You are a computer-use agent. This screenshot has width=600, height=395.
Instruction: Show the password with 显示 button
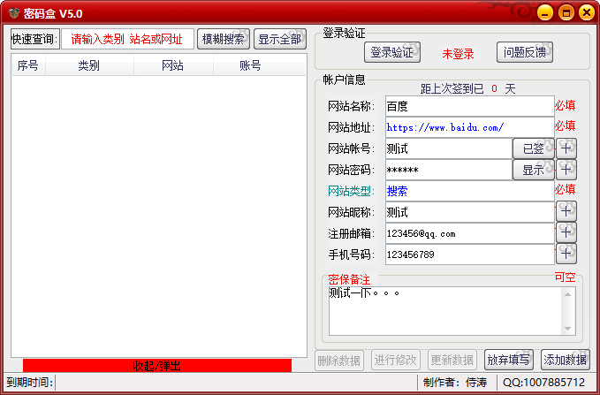coord(534,170)
